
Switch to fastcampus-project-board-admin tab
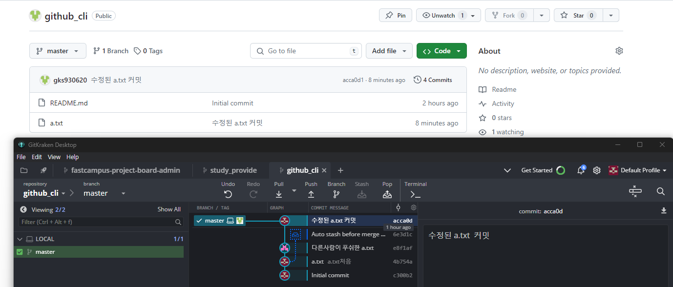coord(122,170)
